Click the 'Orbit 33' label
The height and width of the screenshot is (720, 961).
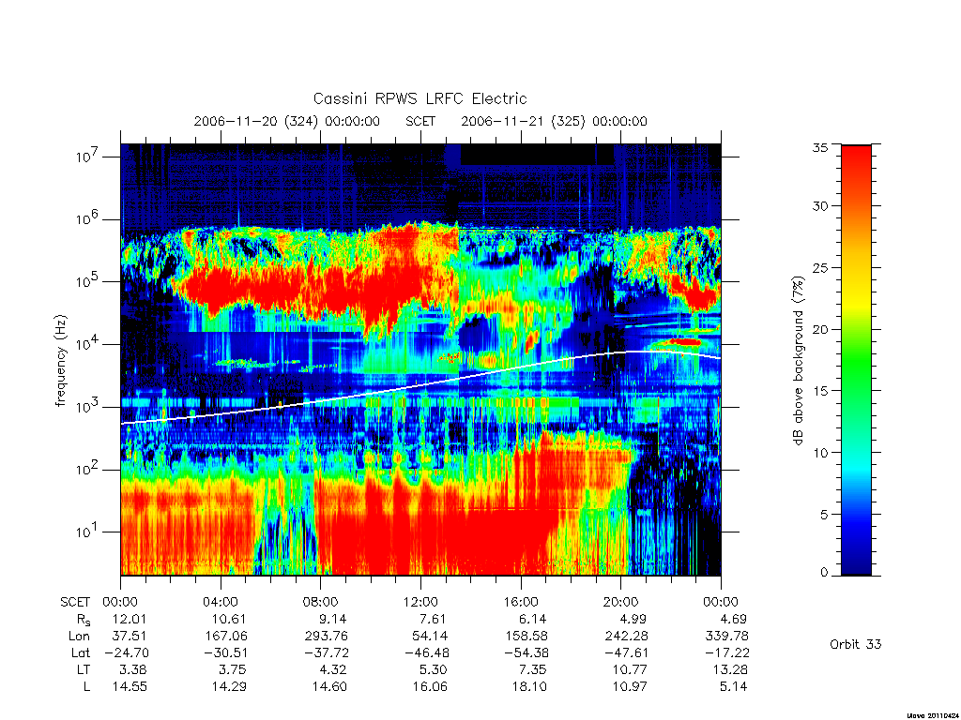pyautogui.click(x=856, y=644)
